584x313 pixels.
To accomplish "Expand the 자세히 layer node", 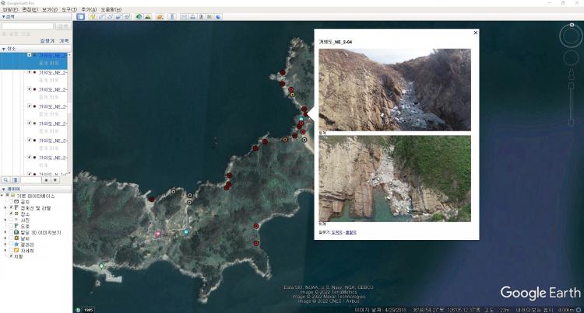I will pyautogui.click(x=5, y=251).
